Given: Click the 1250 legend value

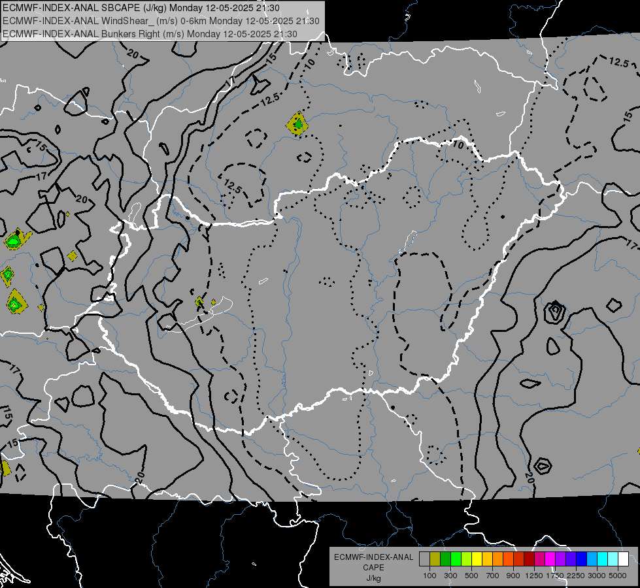Looking at the screenshot, I should [x=534, y=576].
